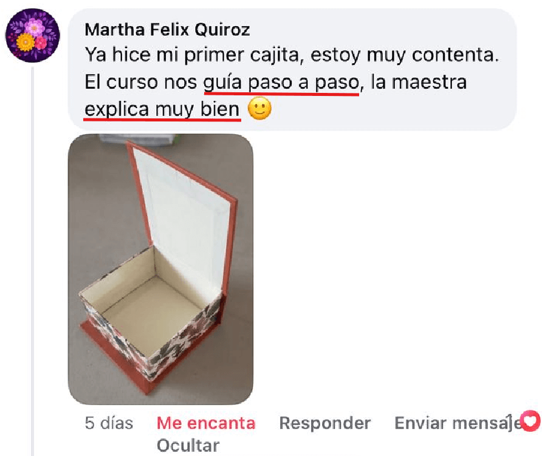Click the underlined text 'explica muy bien'

click(162, 109)
